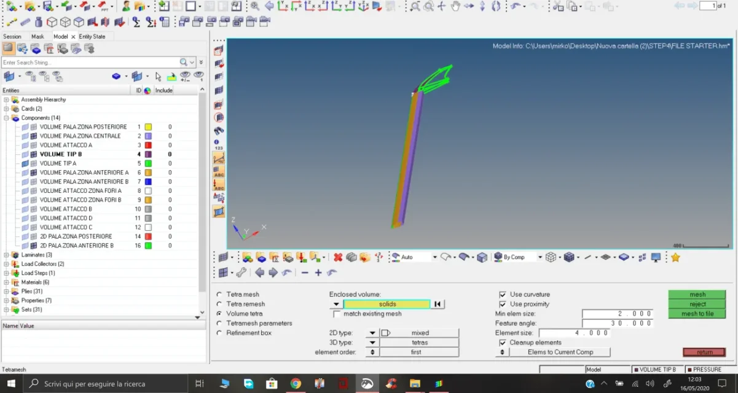The height and width of the screenshot is (393, 738).
Task: Click the binoculars find icon
Action: coord(219,131)
